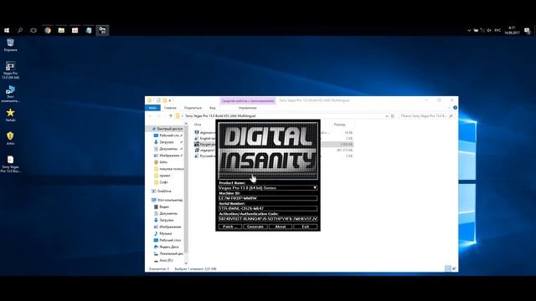The image size is (536, 301).
Task: Go up one folder level in Explorer
Action: click(171, 116)
